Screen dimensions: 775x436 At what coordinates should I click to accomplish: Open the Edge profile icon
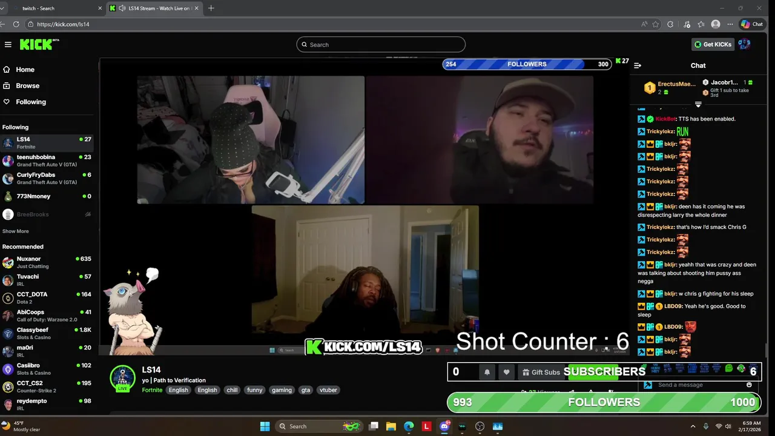click(x=716, y=24)
